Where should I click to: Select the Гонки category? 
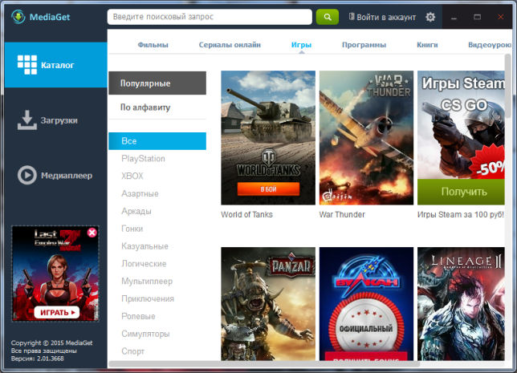(132, 229)
